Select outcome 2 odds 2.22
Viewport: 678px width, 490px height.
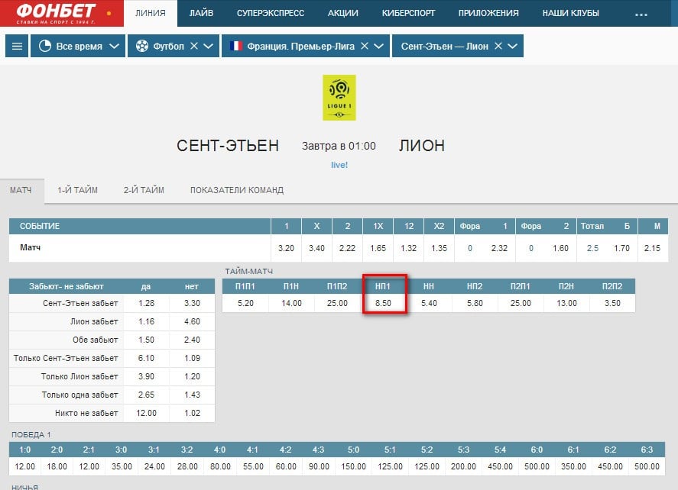point(347,248)
